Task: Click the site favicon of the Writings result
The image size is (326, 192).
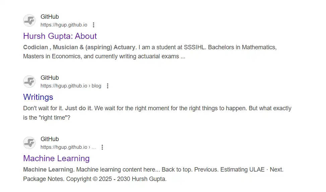Action: coord(29,81)
